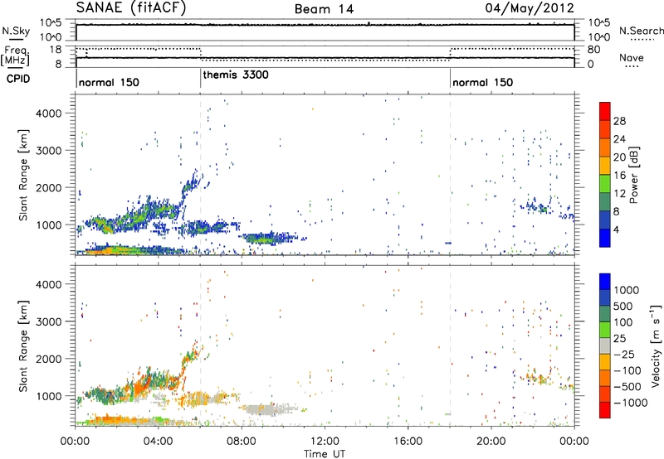
Task: Click the Nave legend label
Action: click(x=632, y=57)
